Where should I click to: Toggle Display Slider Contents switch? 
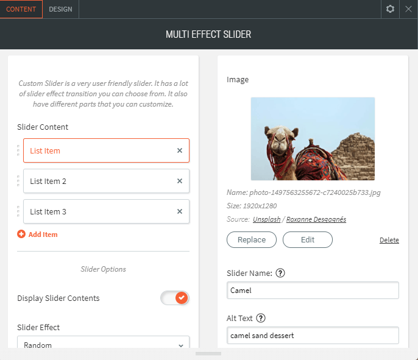point(175,298)
